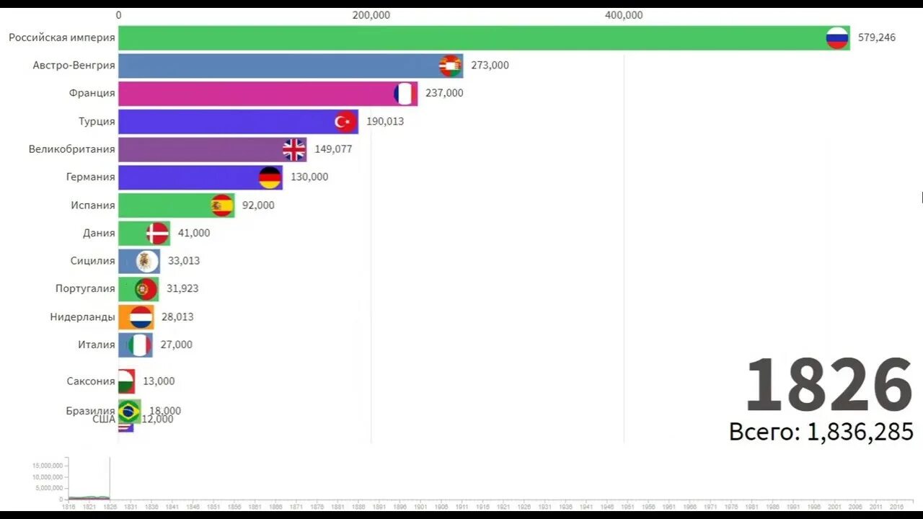This screenshot has height=519, width=923.
Task: Click the 200,000 axis tick label
Action: click(371, 15)
